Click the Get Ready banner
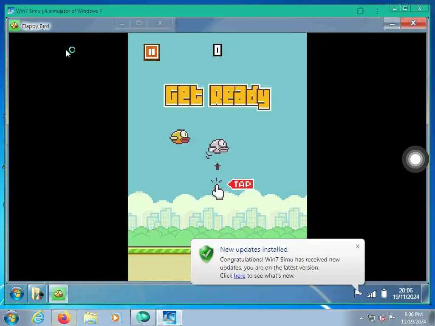Image resolution: width=435 pixels, height=326 pixels. pos(217,97)
